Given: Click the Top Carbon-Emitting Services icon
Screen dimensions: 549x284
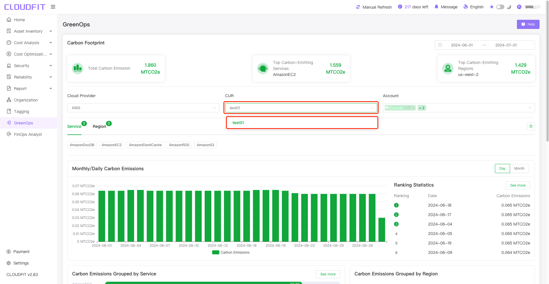Looking at the screenshot, I should (263, 68).
